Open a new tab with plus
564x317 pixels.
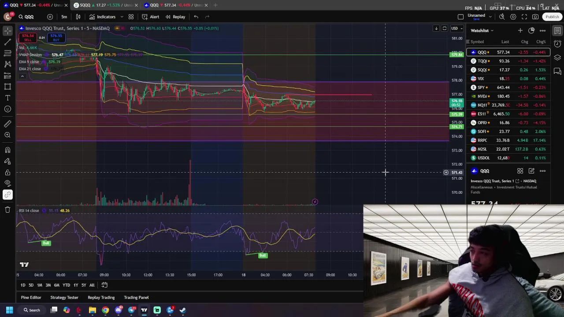click(215, 5)
